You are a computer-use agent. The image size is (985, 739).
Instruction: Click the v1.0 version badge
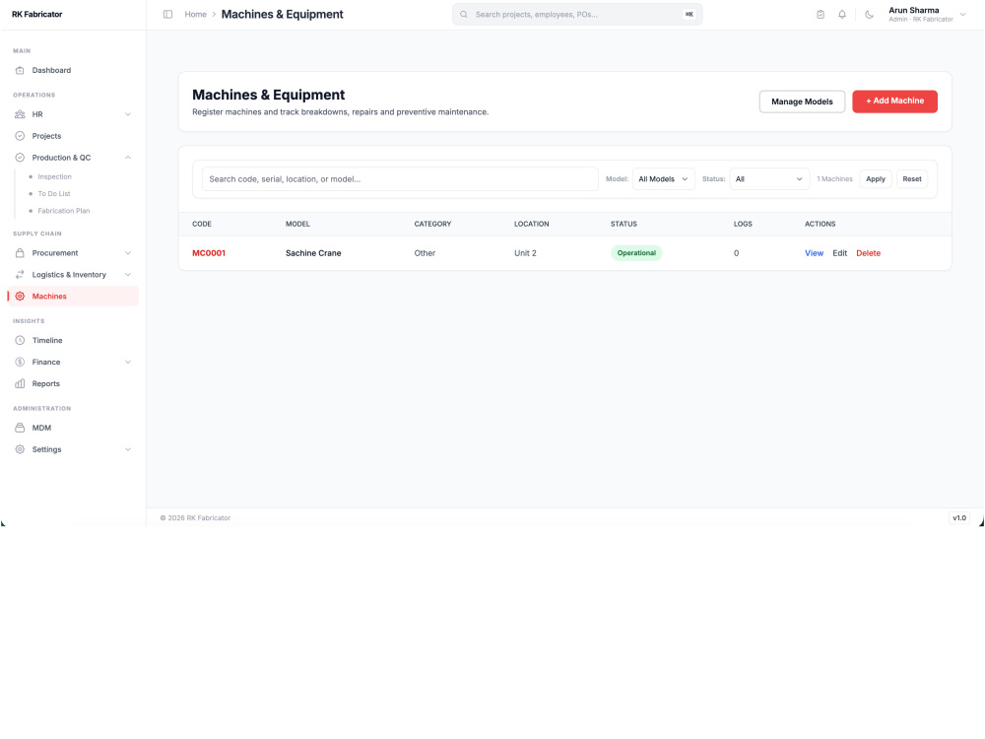click(x=959, y=518)
